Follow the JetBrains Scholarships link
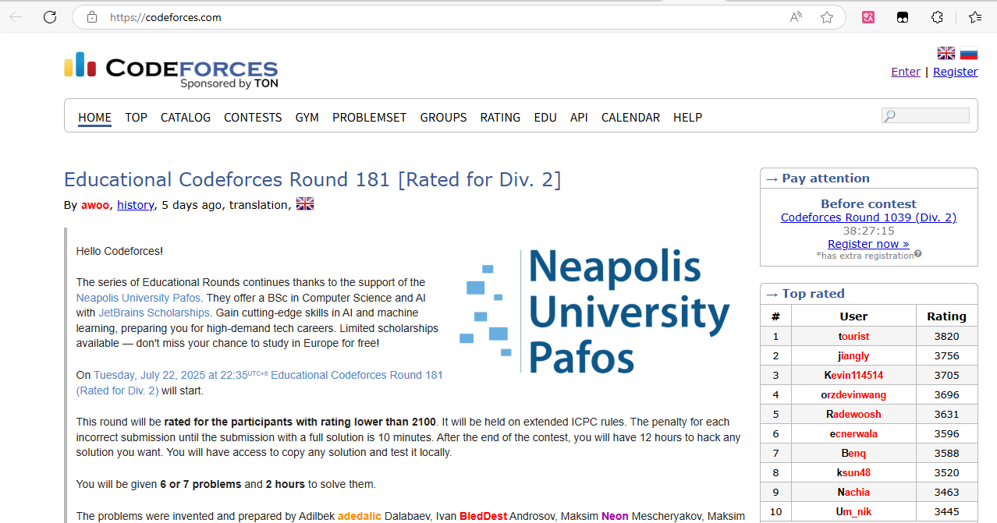Image resolution: width=997 pixels, height=523 pixels. click(154, 313)
